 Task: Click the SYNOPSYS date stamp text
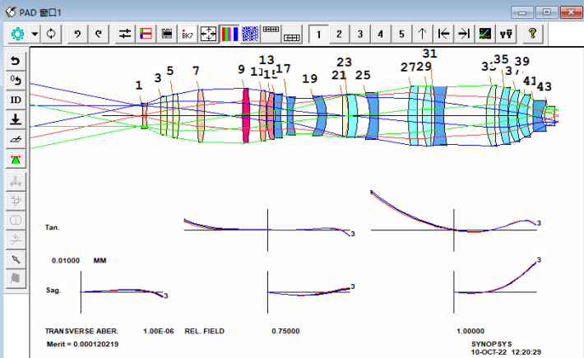tap(506, 348)
